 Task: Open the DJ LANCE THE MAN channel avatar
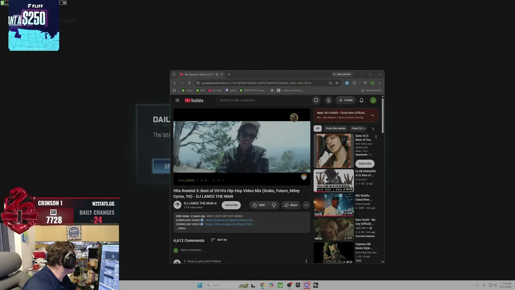click(x=177, y=205)
